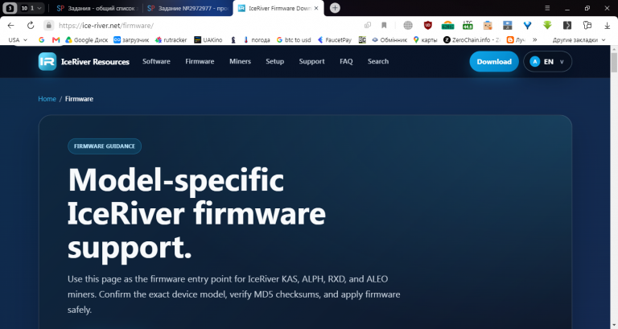Click the blue diamond extension icon
618x329 pixels.
(527, 26)
